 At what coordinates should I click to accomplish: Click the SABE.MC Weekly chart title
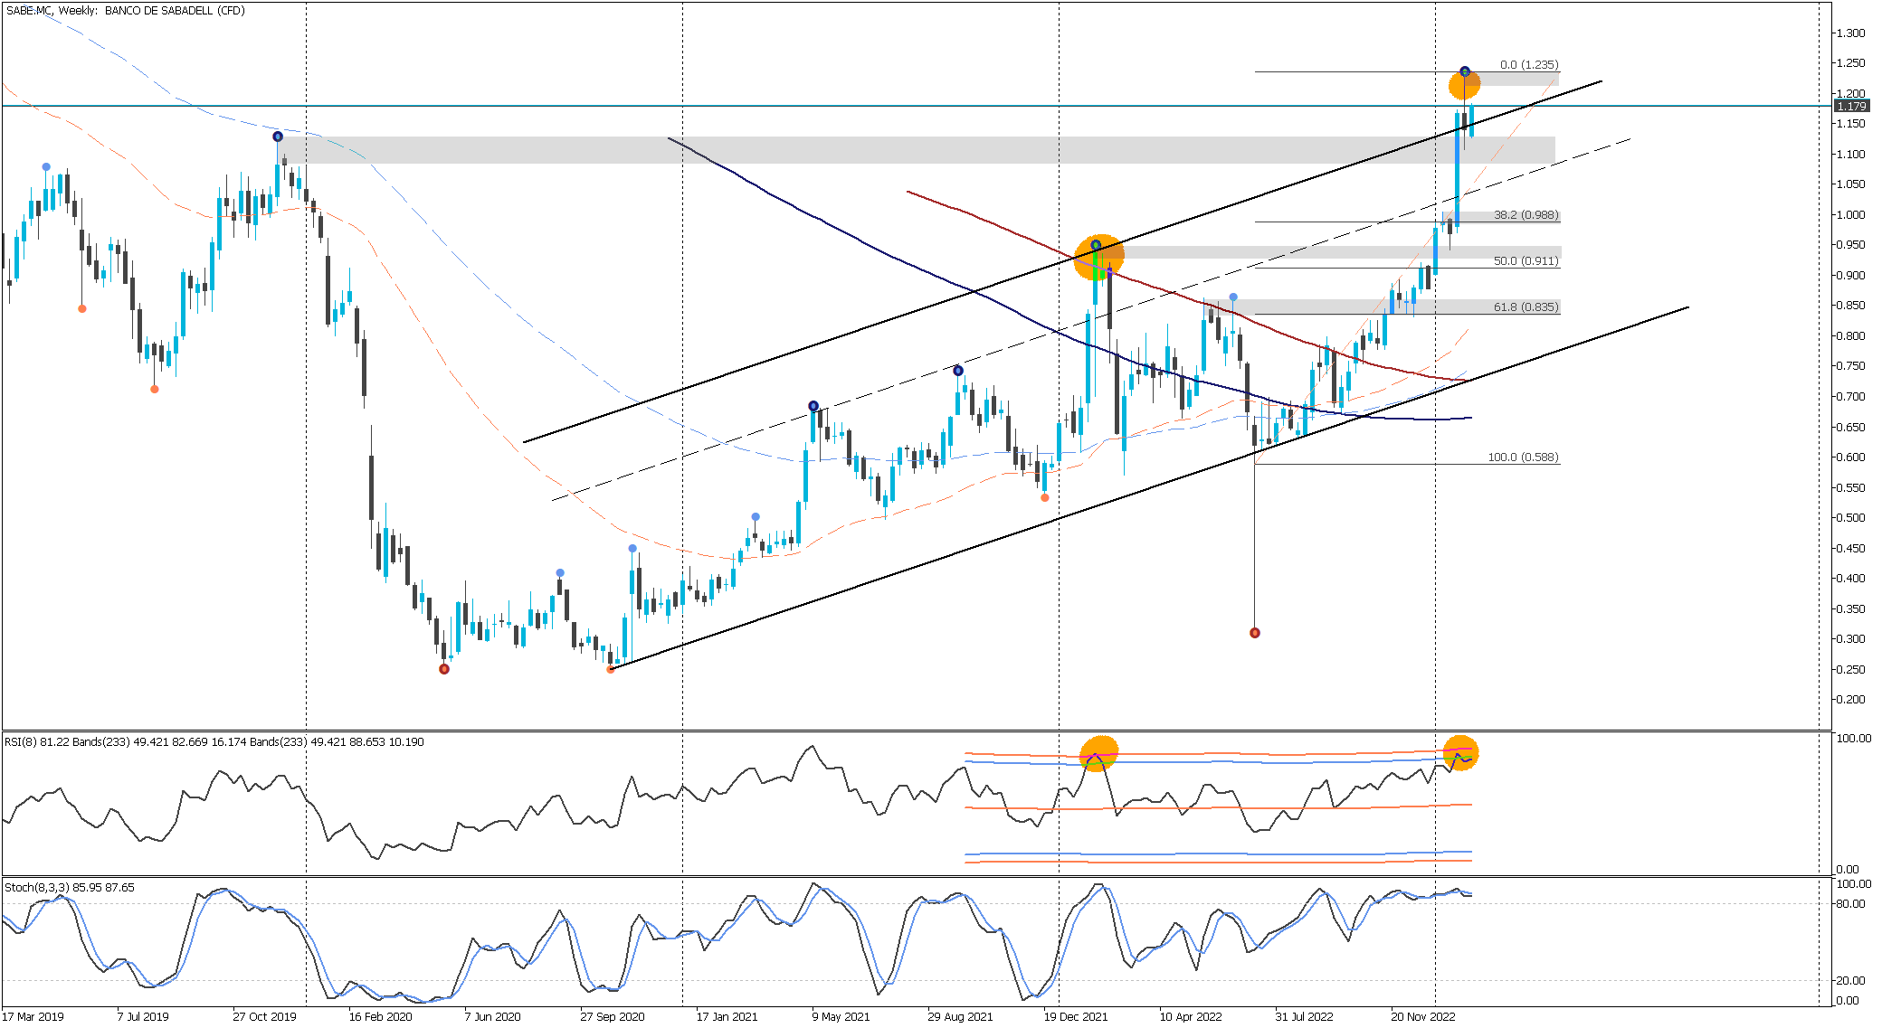point(126,11)
